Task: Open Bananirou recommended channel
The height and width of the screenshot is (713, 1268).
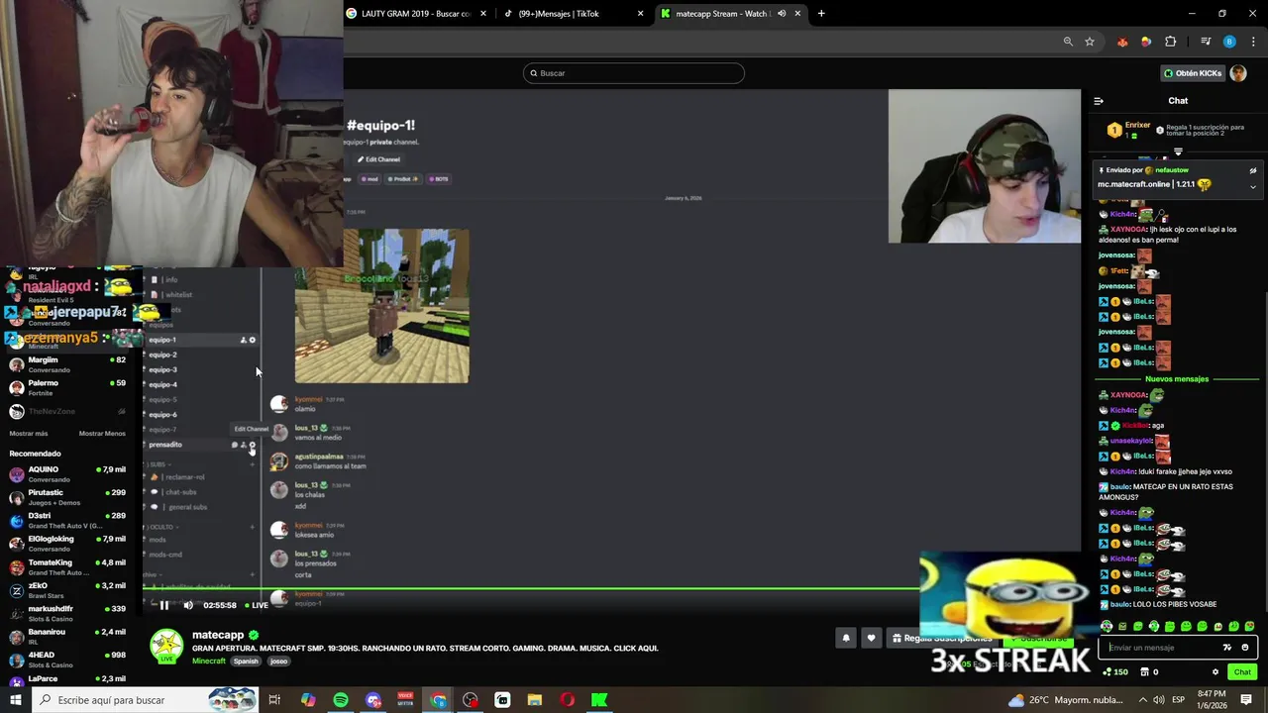Action: (x=67, y=637)
